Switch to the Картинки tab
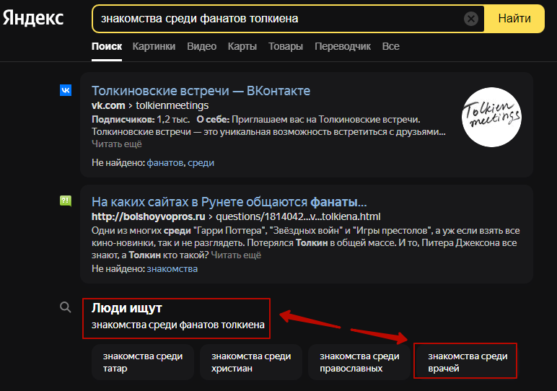 (154, 46)
